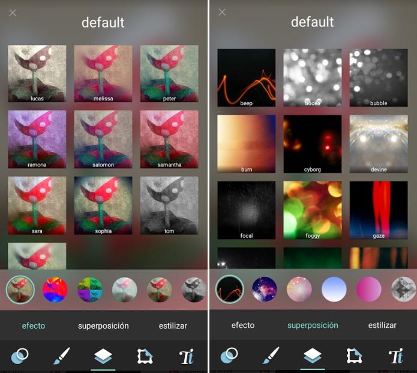Screen dimensions: 417x373
Task: Select the foggy overlay
Action: click(x=313, y=210)
